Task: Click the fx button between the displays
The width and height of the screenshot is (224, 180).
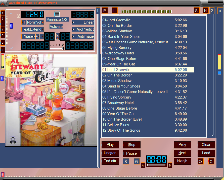Action: click(x=57, y=36)
